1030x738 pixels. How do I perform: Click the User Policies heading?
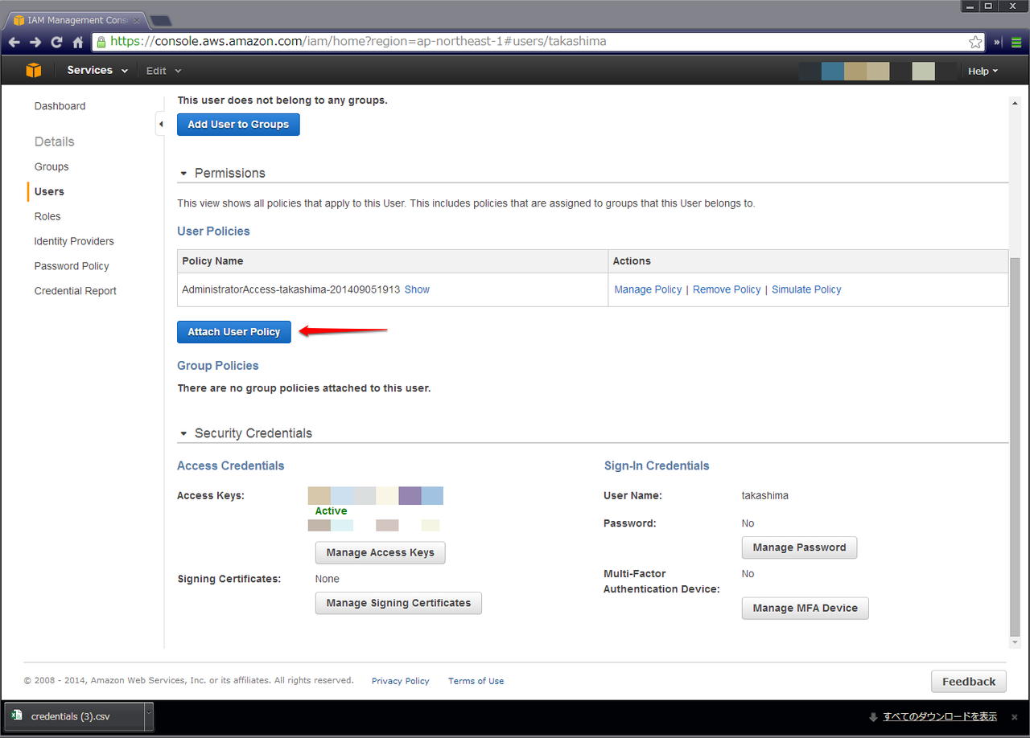213,232
